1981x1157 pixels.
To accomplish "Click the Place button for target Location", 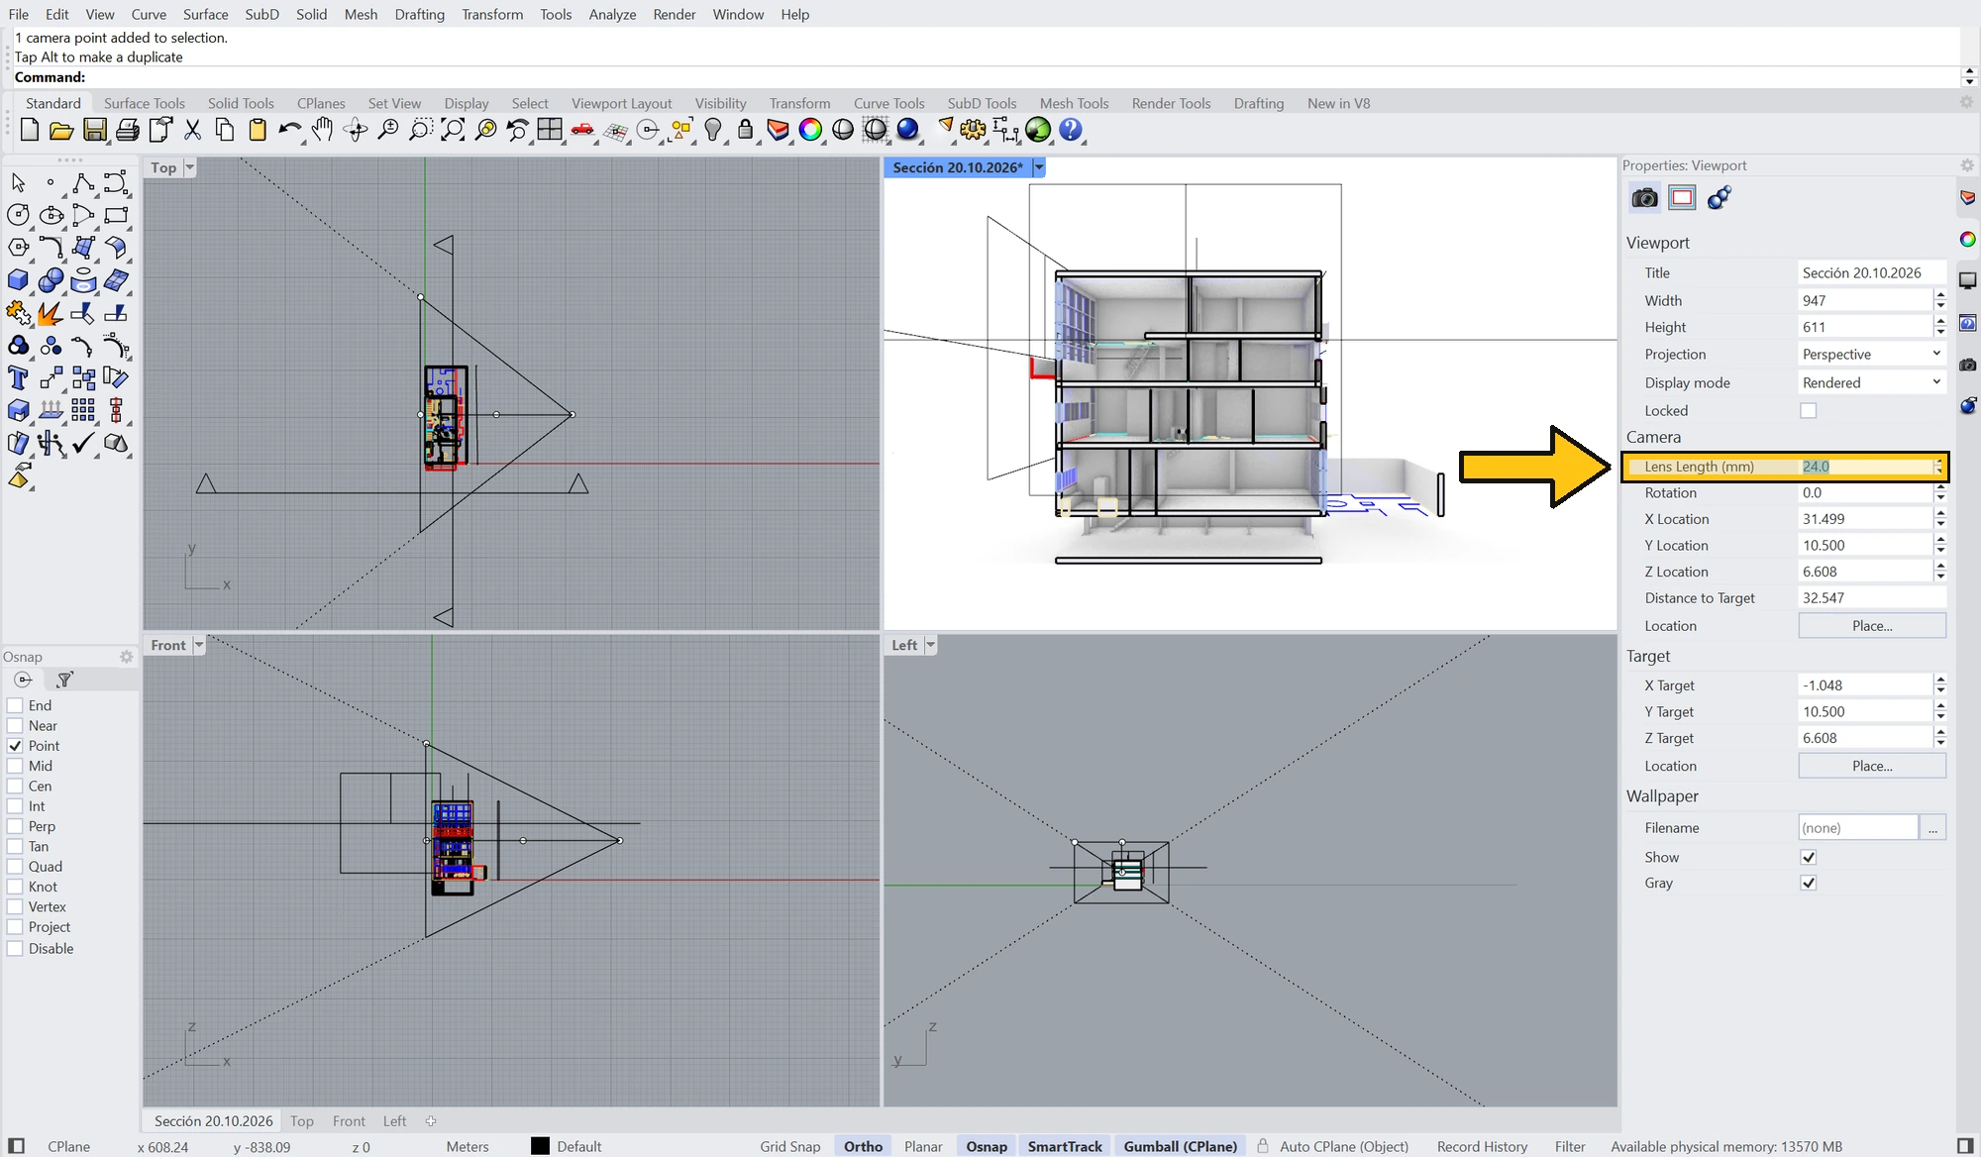I will pos(1872,766).
